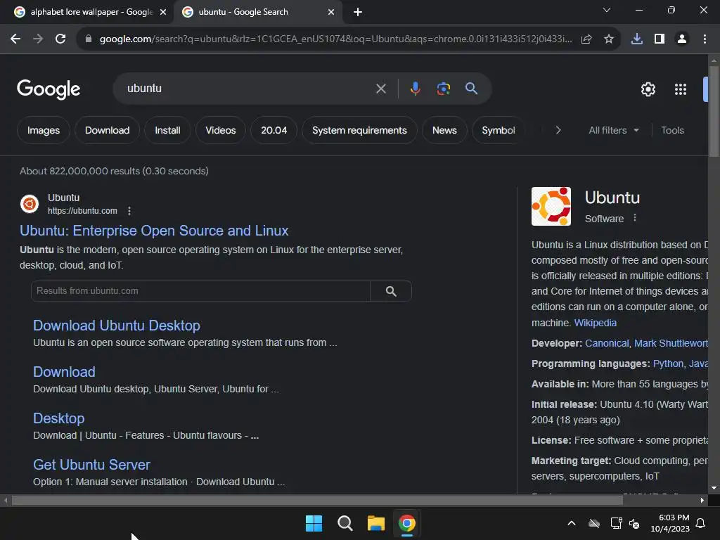This screenshot has width=720, height=540.
Task: Click the vertical scrollbar thumb
Action: click(714, 111)
